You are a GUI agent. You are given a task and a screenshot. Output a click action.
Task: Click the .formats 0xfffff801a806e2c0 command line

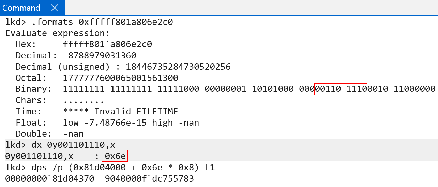pyautogui.click(x=89, y=22)
